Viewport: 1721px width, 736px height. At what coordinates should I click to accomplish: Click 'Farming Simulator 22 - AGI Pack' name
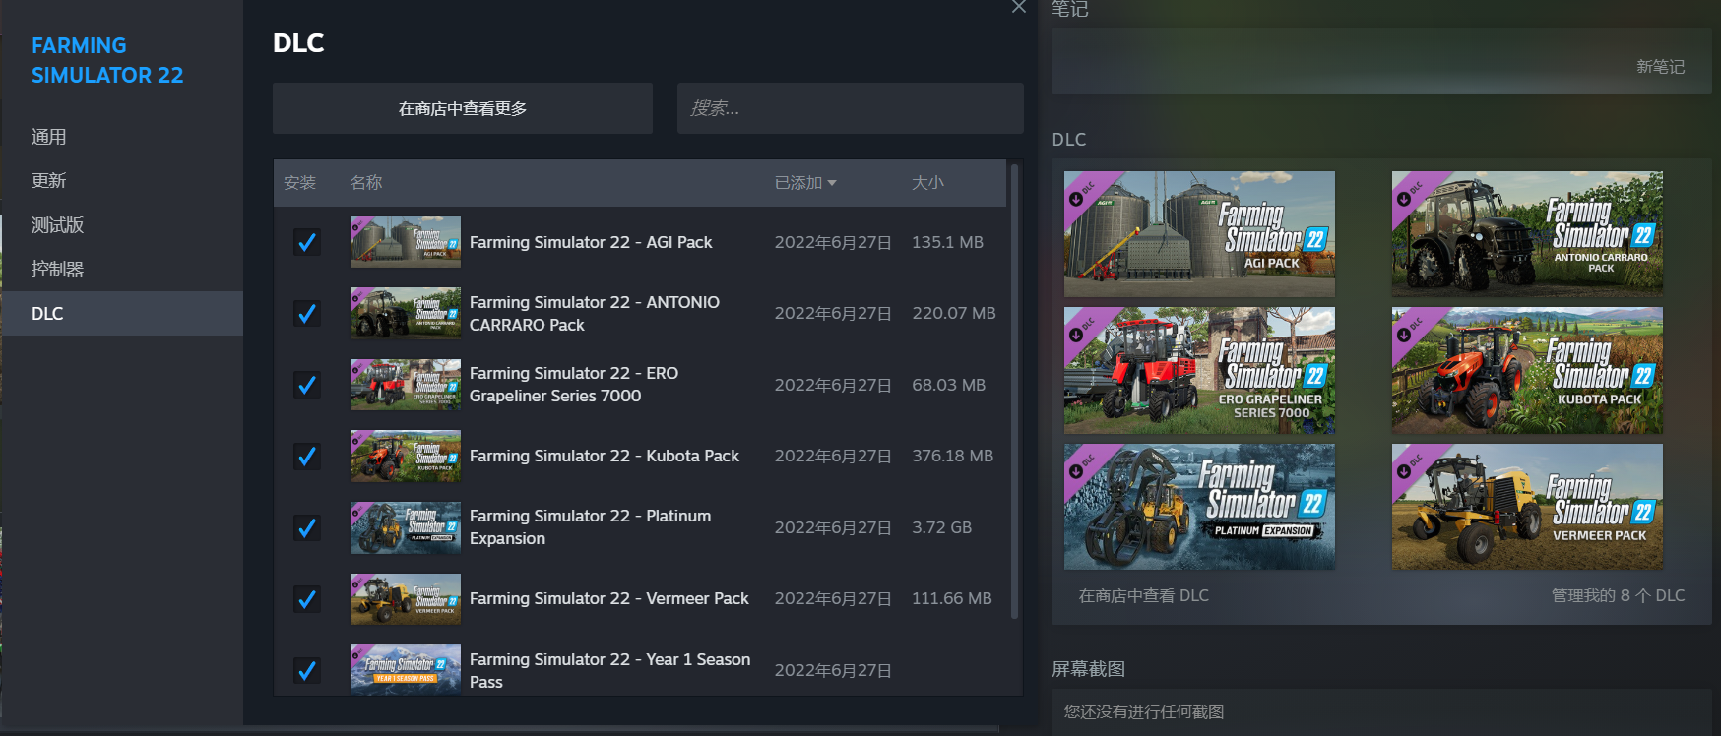pyautogui.click(x=591, y=242)
